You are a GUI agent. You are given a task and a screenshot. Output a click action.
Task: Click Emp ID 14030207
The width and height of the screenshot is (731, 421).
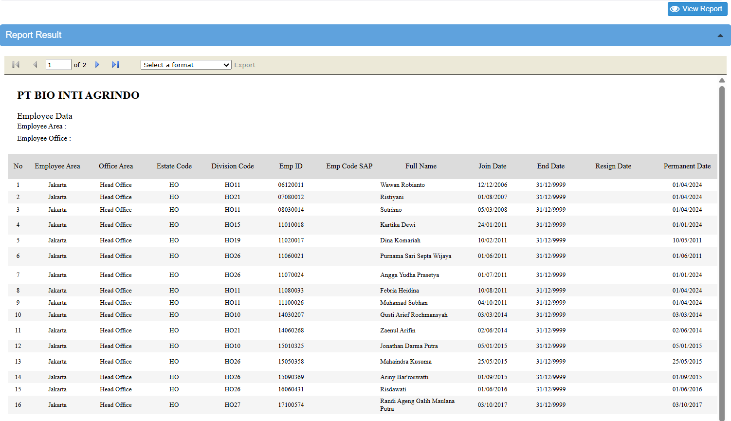[x=291, y=315]
